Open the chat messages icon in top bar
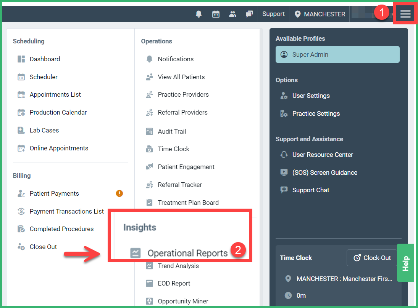 (250, 14)
